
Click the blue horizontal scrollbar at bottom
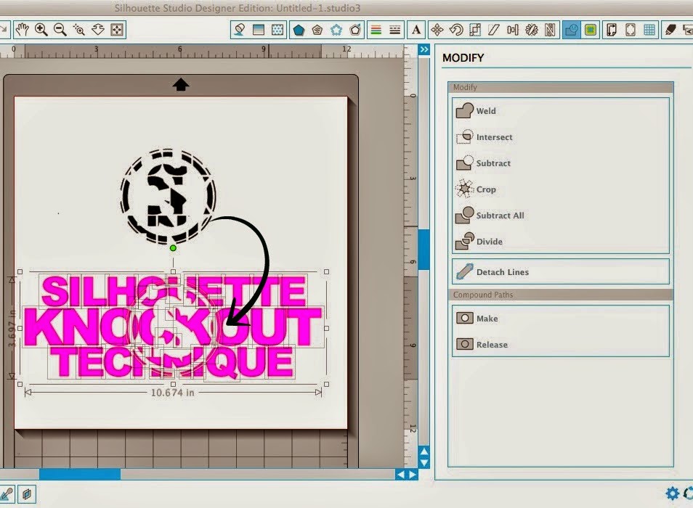pyautogui.click(x=80, y=473)
